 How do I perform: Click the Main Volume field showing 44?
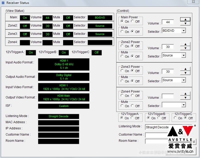168,22
